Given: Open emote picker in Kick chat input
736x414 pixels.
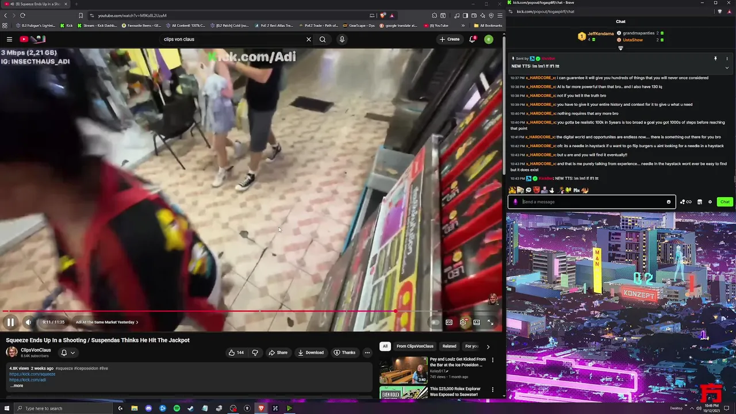Looking at the screenshot, I should click(669, 202).
